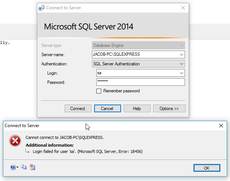Click the red error icon
The width and height of the screenshot is (230, 181).
(x=15, y=141)
